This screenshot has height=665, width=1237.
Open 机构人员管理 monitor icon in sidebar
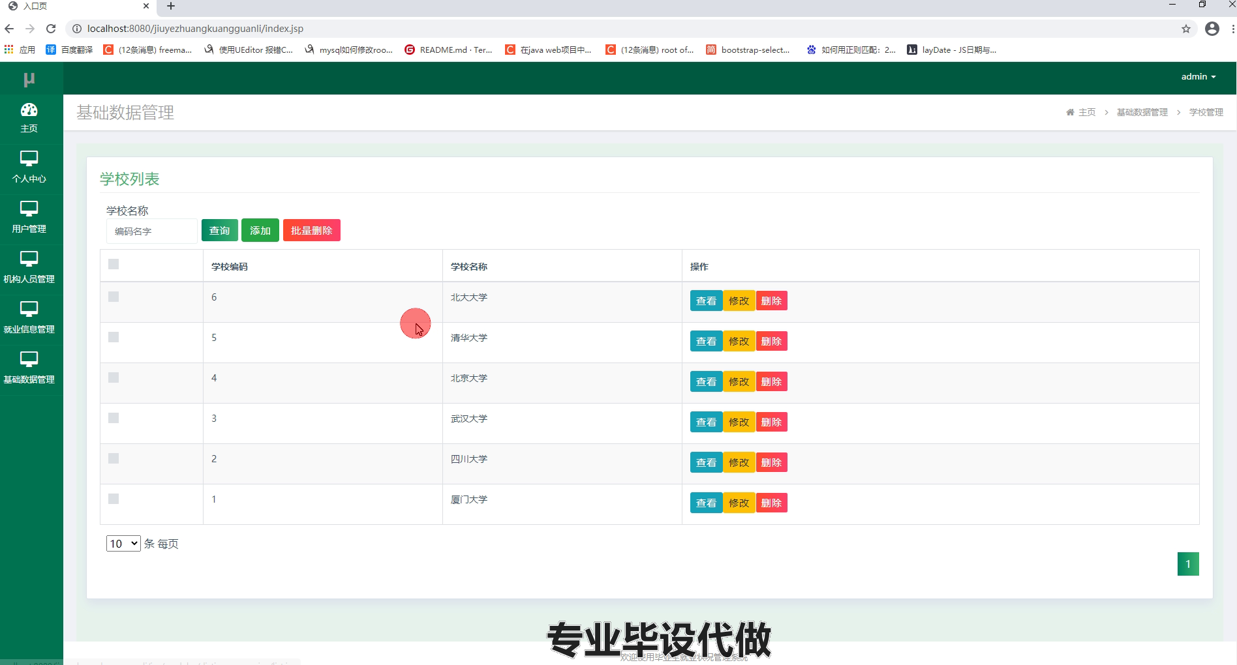(x=29, y=259)
